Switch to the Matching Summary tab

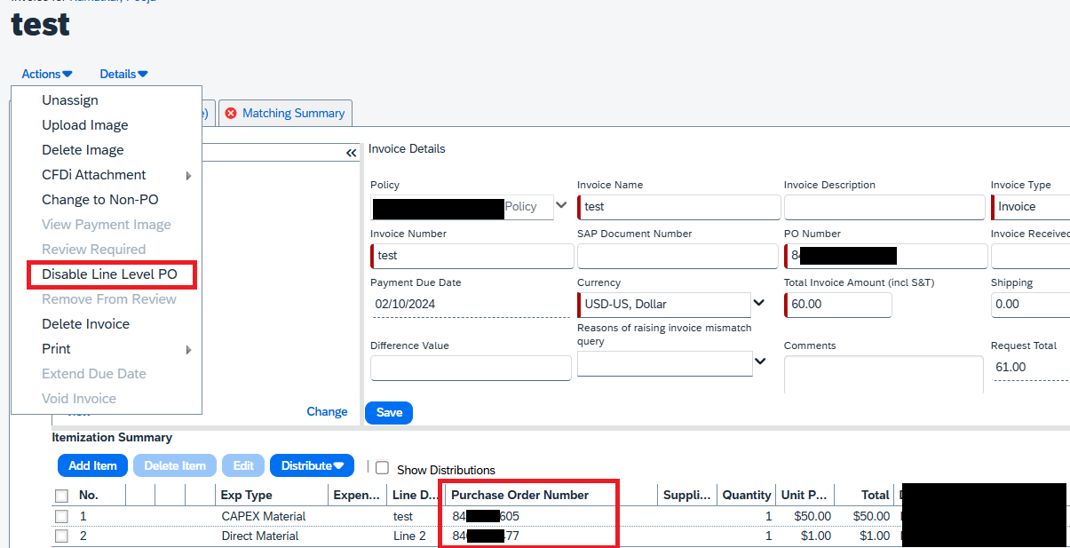[x=292, y=114]
